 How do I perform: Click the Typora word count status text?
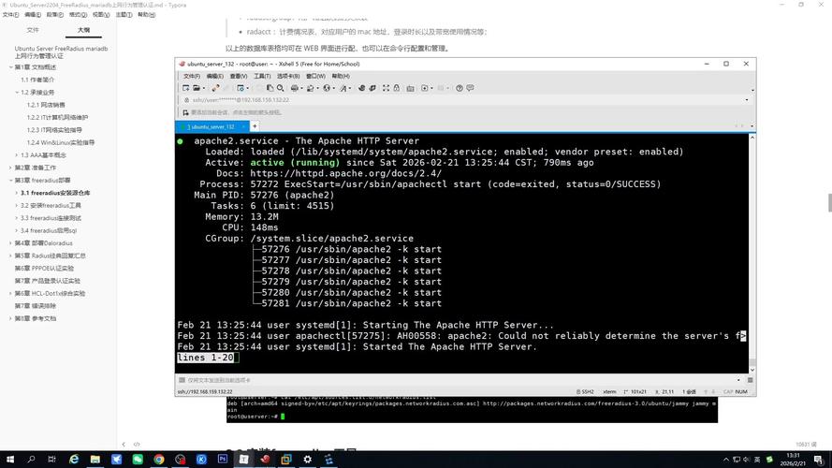806,445
